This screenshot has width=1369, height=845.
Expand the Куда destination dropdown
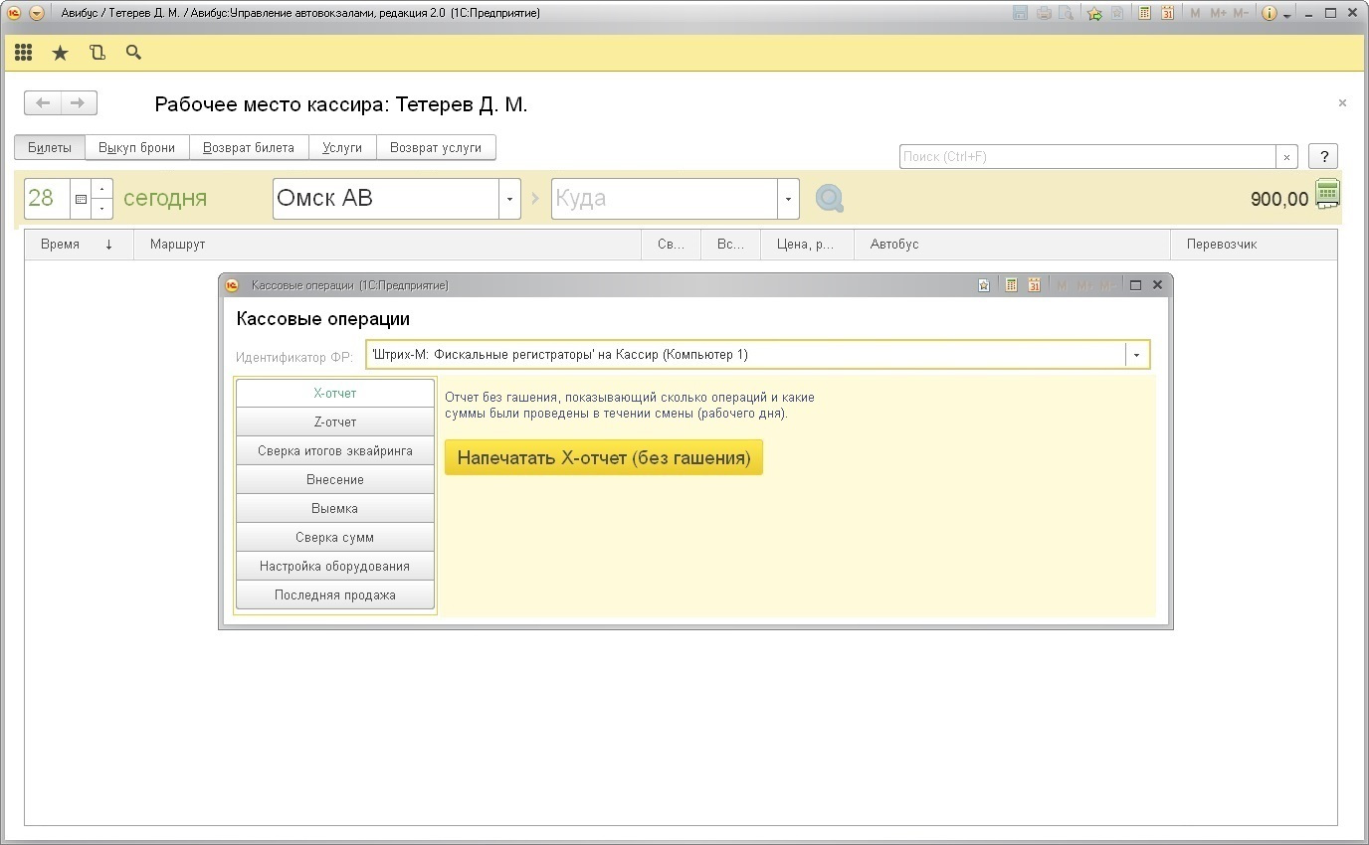click(788, 199)
